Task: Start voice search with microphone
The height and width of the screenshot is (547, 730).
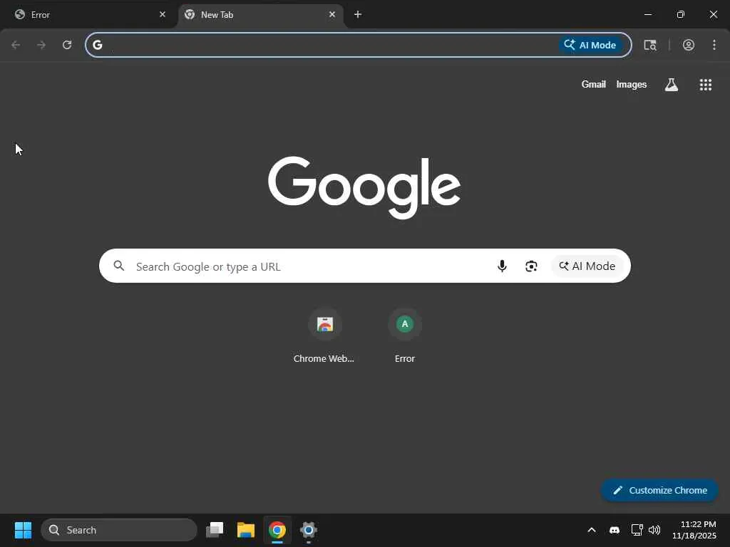Action: pyautogui.click(x=502, y=266)
